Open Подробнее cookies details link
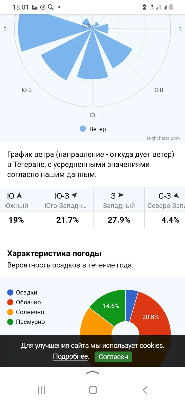 [71, 357]
